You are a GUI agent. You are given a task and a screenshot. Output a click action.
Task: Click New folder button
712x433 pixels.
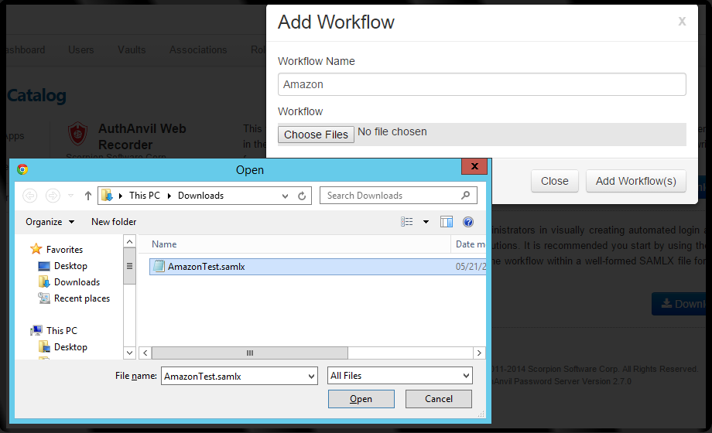click(114, 222)
